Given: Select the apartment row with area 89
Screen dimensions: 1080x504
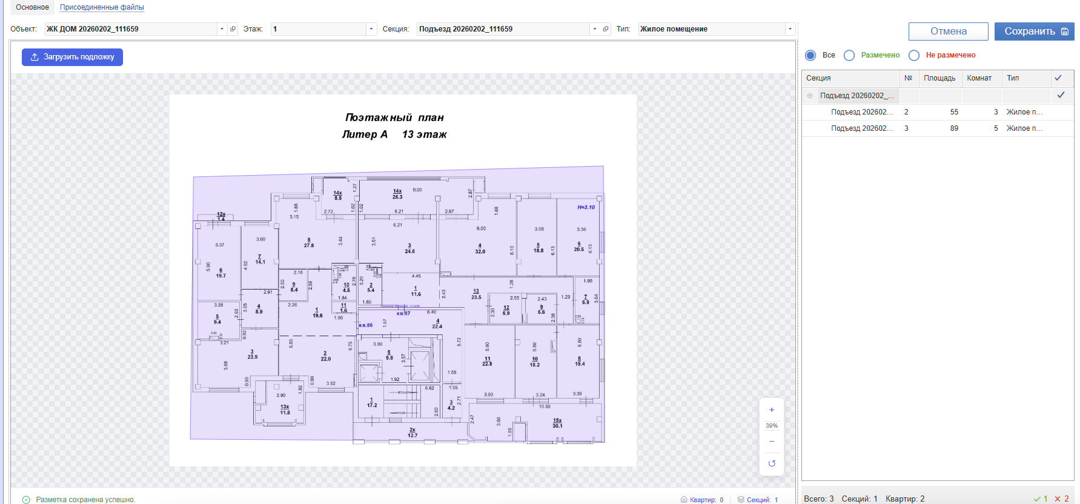Looking at the screenshot, I should tap(938, 128).
